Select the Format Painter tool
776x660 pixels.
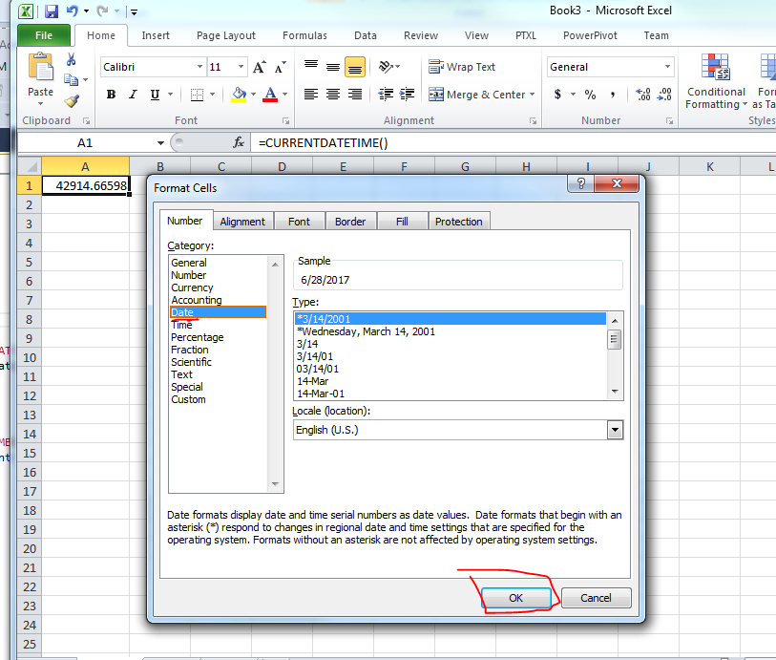(x=72, y=99)
